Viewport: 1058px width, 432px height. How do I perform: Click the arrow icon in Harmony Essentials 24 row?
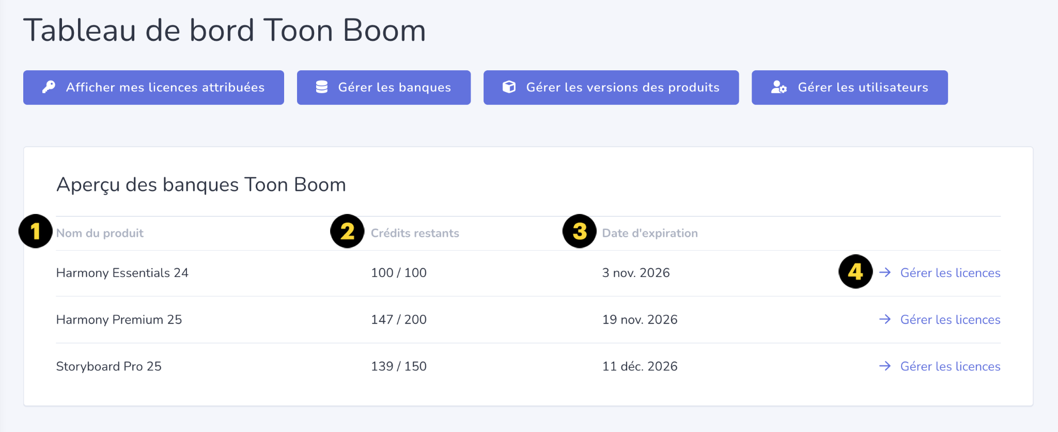pos(885,272)
